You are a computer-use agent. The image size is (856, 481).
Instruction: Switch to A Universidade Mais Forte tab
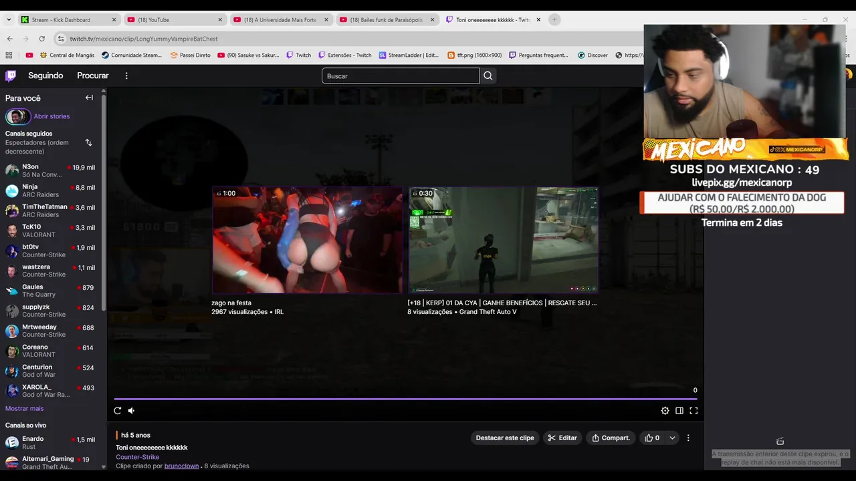[280, 20]
